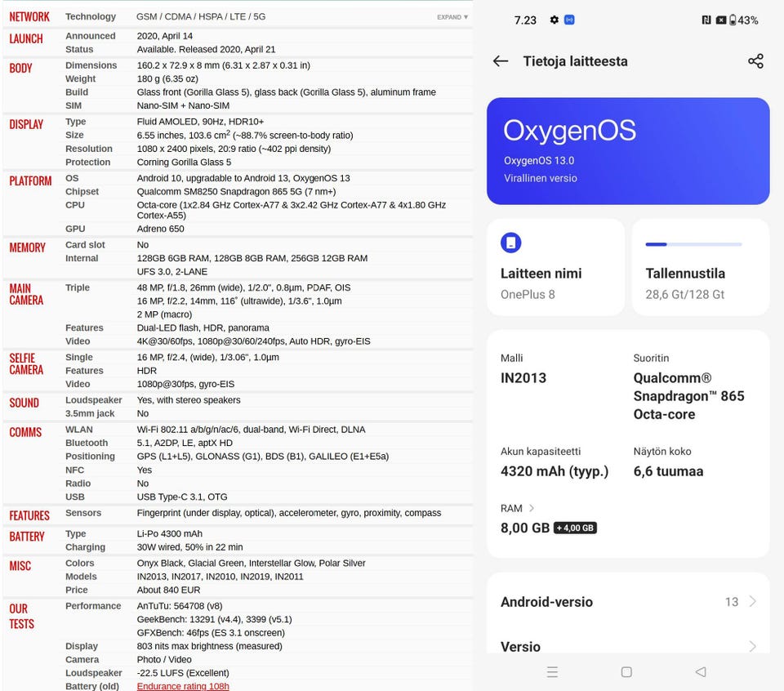Click the LAUNCH section heading
784x691 pixels.
tap(26, 39)
